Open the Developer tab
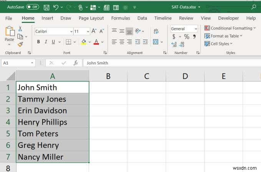Image resolution: width=261 pixels, height=172 pixels. click(228, 18)
